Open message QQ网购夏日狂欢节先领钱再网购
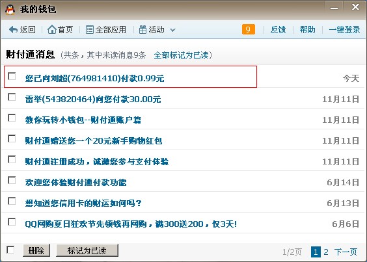Screen dimensions: 367x262 [131, 224]
